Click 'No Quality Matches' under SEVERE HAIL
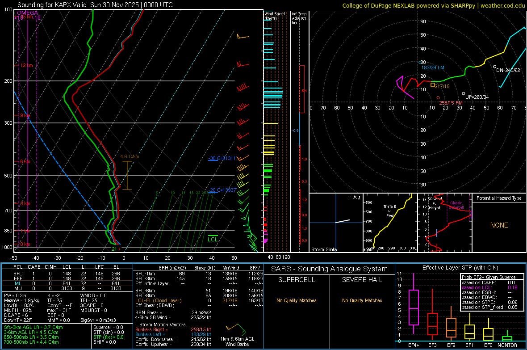 [362, 300]
